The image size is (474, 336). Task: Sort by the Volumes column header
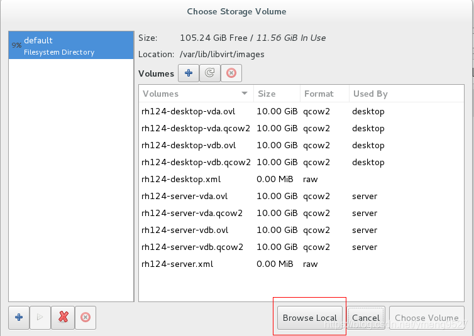pyautogui.click(x=196, y=94)
